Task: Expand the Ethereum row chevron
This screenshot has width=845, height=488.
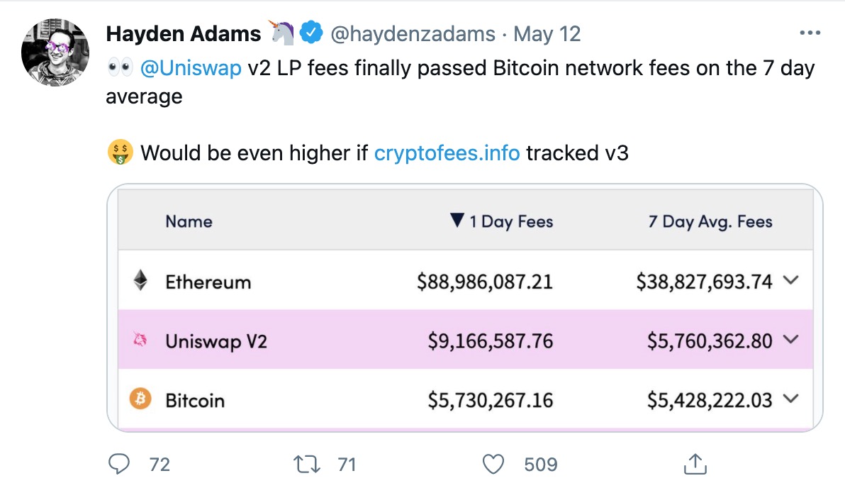Action: [x=790, y=280]
